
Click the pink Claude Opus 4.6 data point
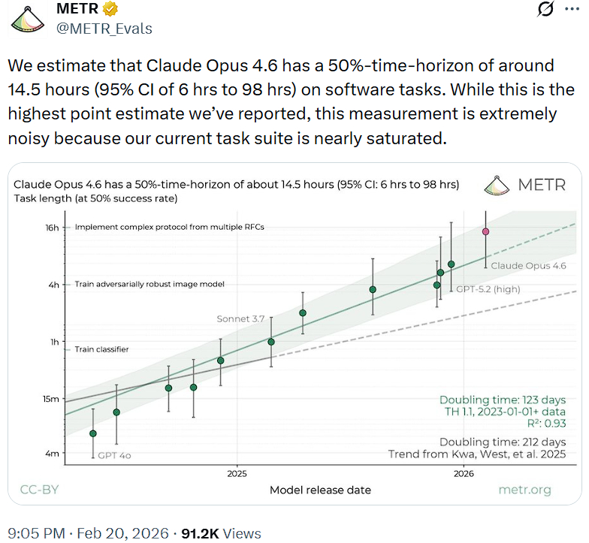[485, 231]
